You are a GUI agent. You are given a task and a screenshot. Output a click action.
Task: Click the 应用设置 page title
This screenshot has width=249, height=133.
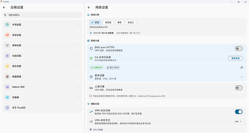tap(17, 8)
